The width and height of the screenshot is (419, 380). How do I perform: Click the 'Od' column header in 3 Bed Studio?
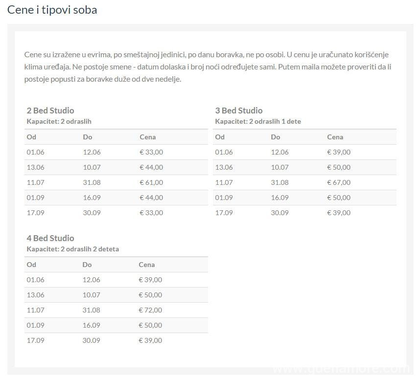220,137
